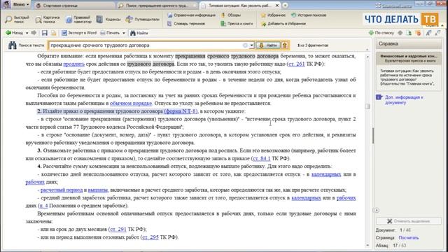
Task: Open Путеводители guides
Action: coord(142,20)
